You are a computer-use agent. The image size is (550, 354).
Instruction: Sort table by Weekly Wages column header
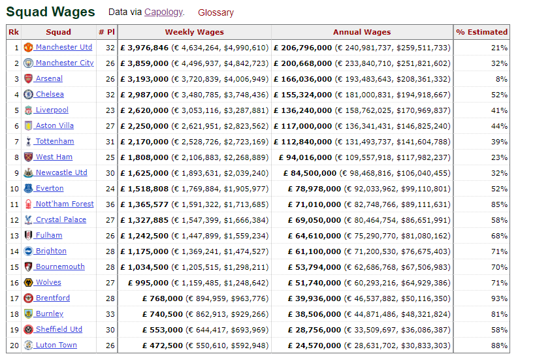pos(194,32)
